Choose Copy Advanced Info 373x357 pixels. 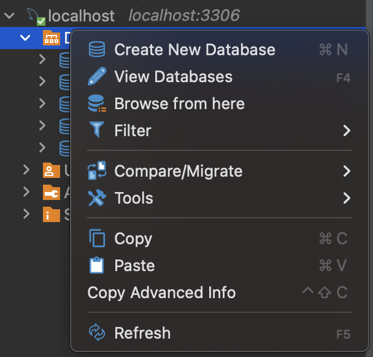click(161, 293)
